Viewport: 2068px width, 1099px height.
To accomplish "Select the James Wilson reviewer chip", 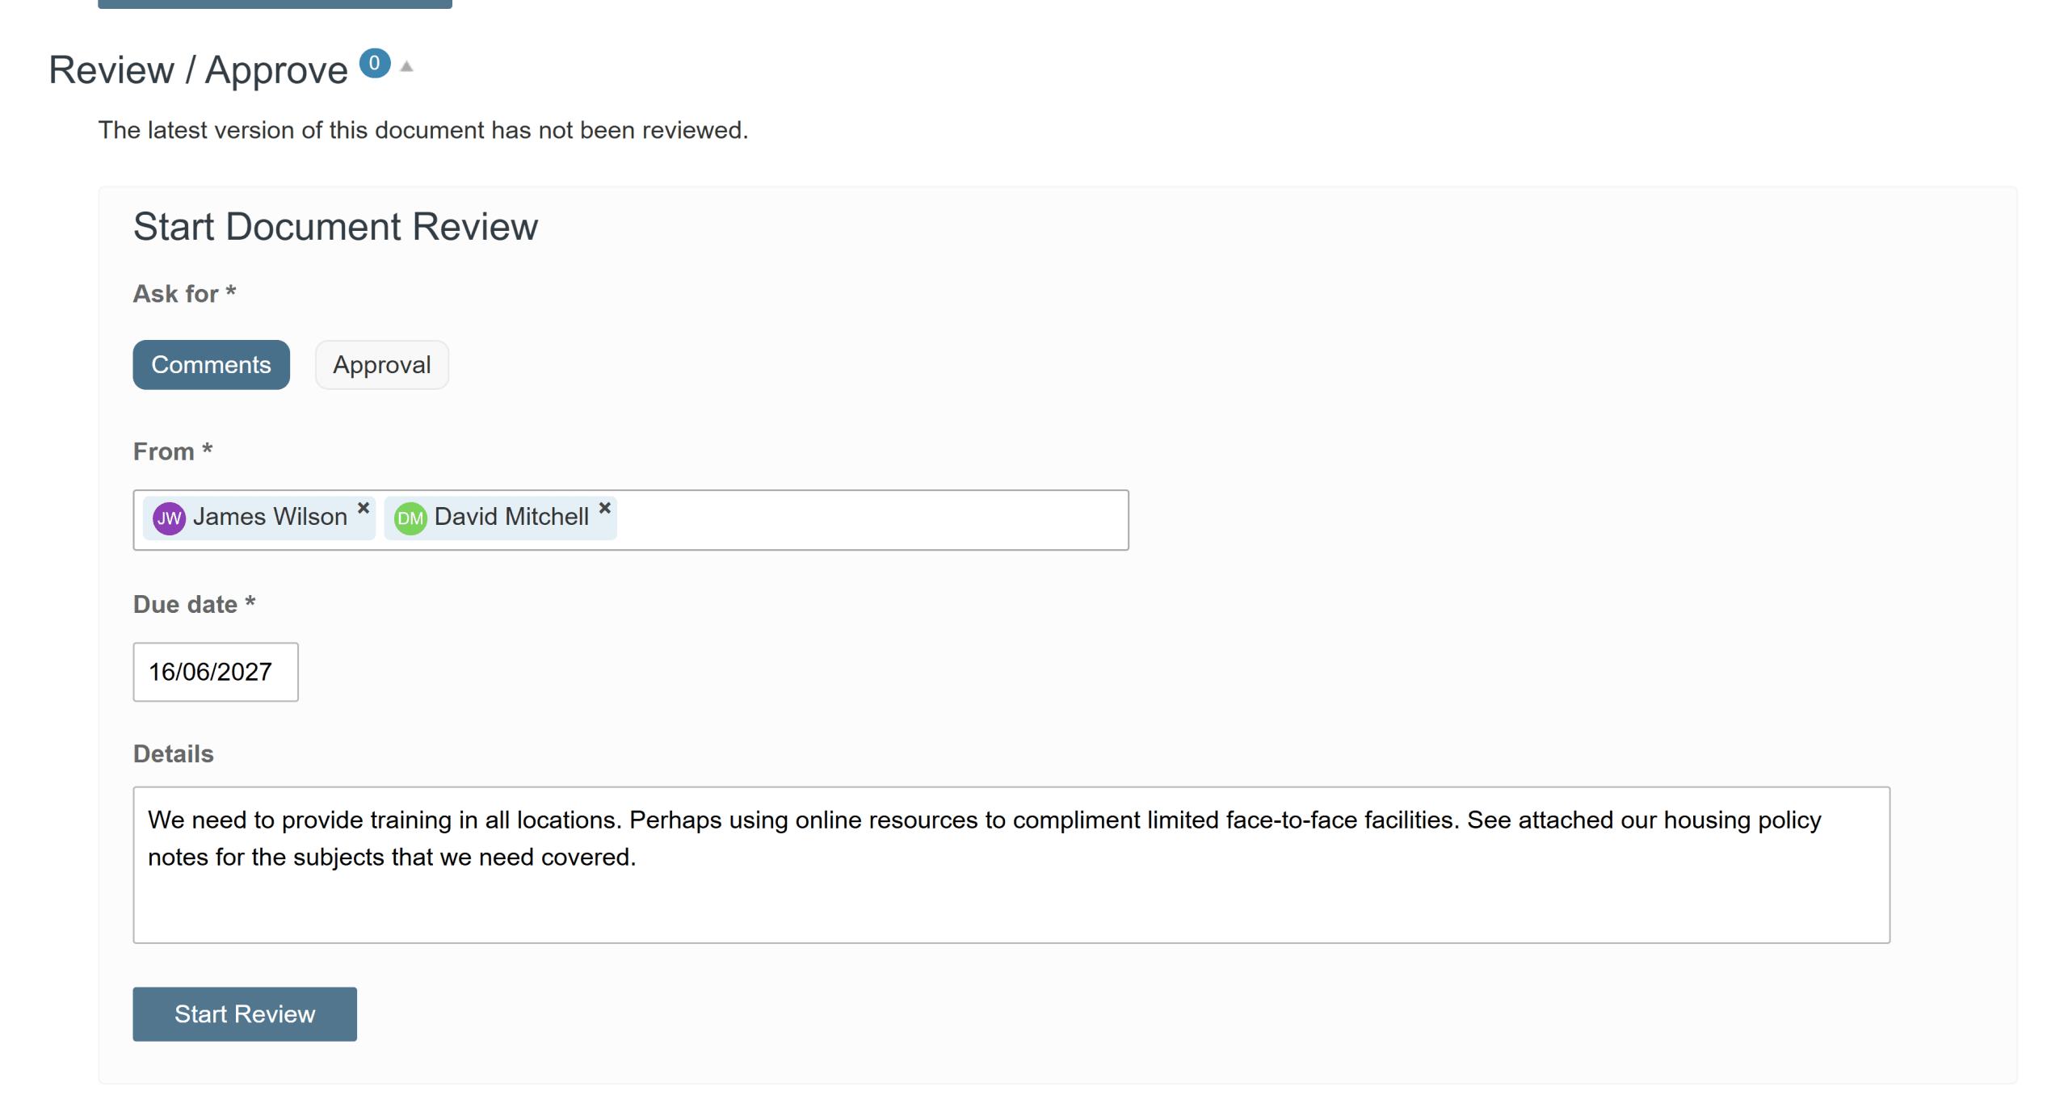I will pos(258,518).
